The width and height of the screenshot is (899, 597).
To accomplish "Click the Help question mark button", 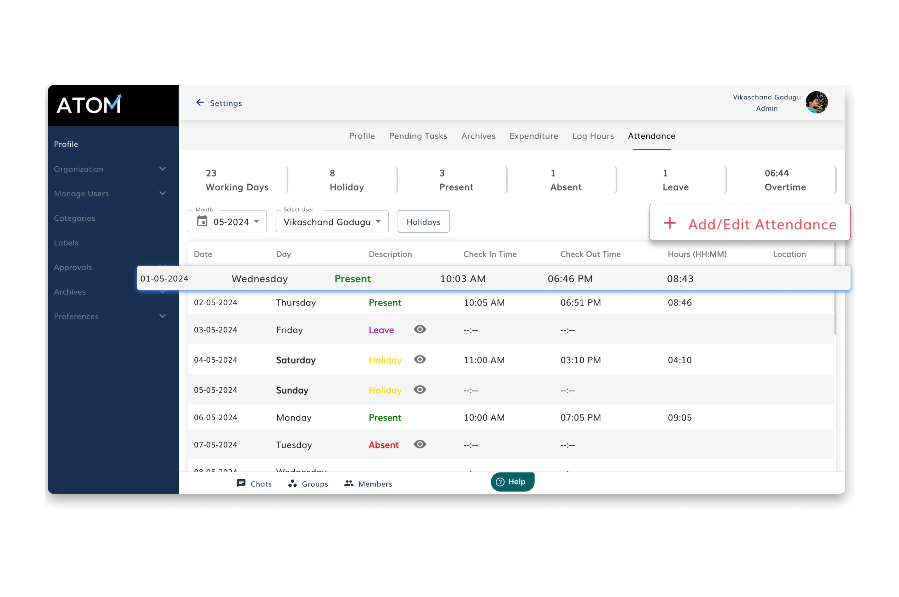I will pyautogui.click(x=512, y=482).
